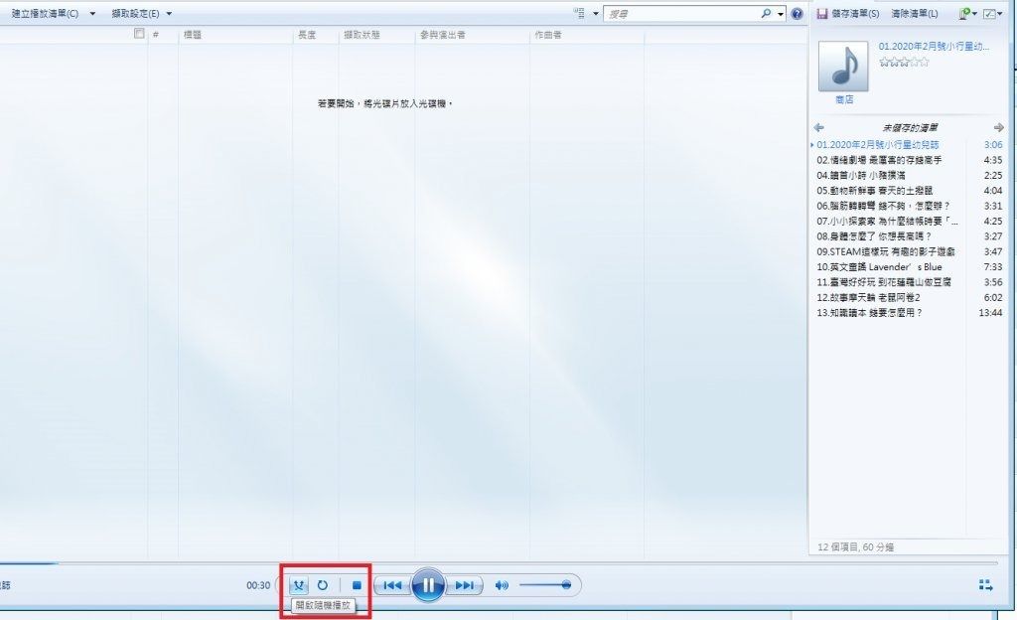Image resolution: width=1017 pixels, height=620 pixels.
Task: Skip to the previous track
Action: 392,585
